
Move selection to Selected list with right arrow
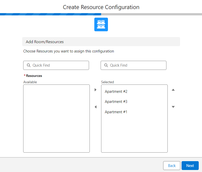95,90
